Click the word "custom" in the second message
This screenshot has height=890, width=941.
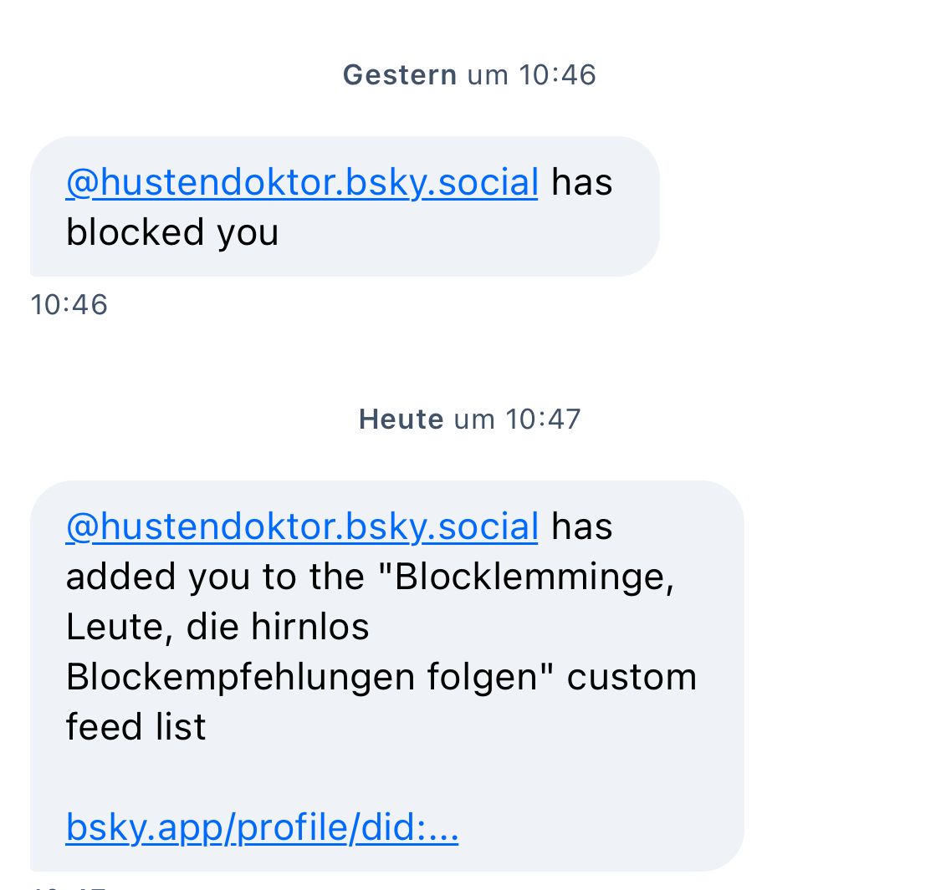632,677
